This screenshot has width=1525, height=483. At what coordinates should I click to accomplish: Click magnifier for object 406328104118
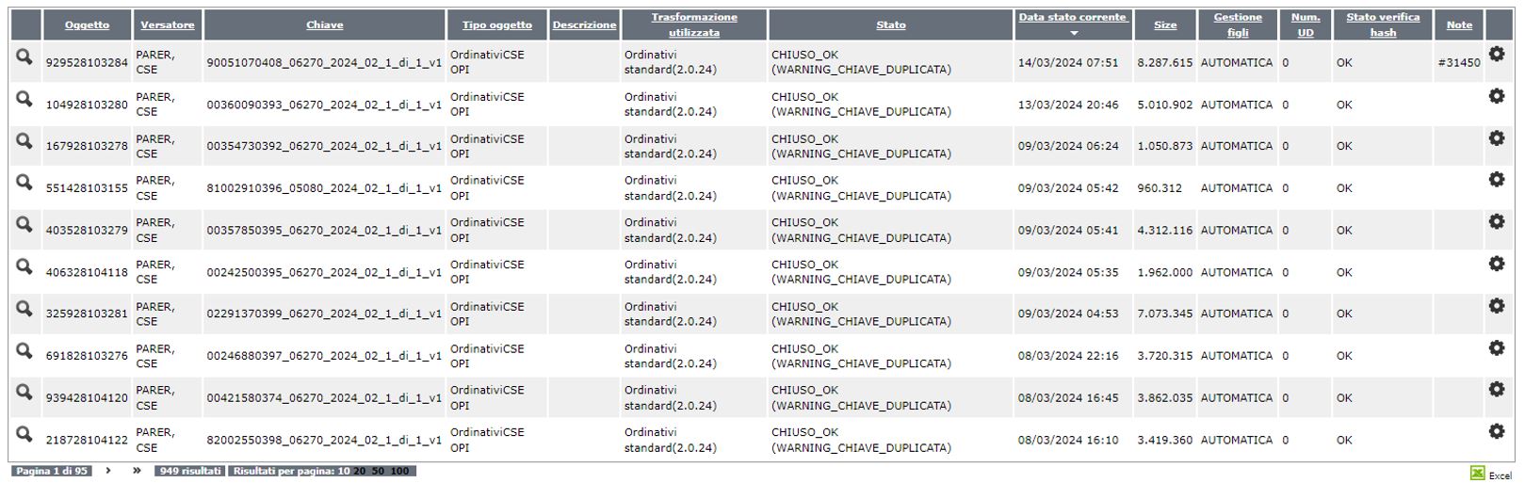pyautogui.click(x=24, y=266)
